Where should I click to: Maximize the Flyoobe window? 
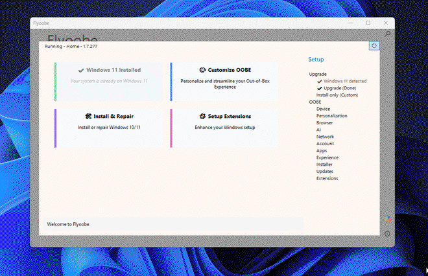tap(368, 23)
